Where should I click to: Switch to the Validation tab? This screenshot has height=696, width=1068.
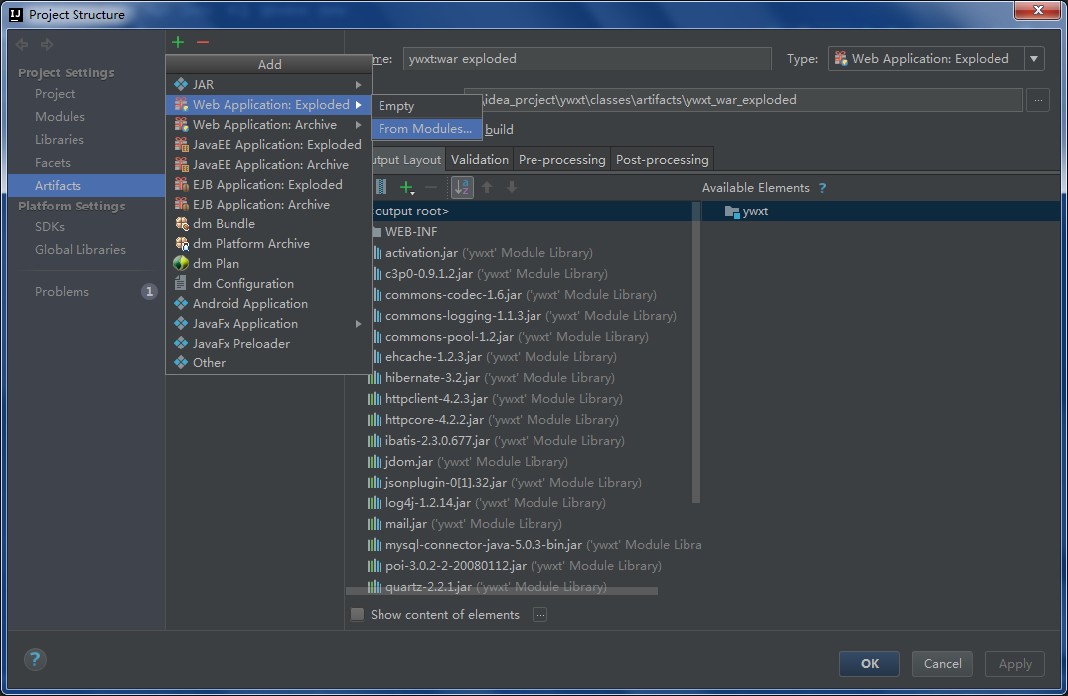[480, 160]
